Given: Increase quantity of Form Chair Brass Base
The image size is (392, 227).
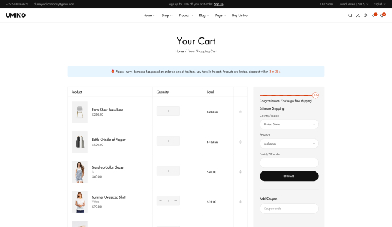Looking at the screenshot, I should pyautogui.click(x=176, y=111).
